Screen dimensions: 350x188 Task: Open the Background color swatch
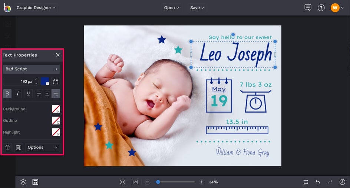(56, 109)
